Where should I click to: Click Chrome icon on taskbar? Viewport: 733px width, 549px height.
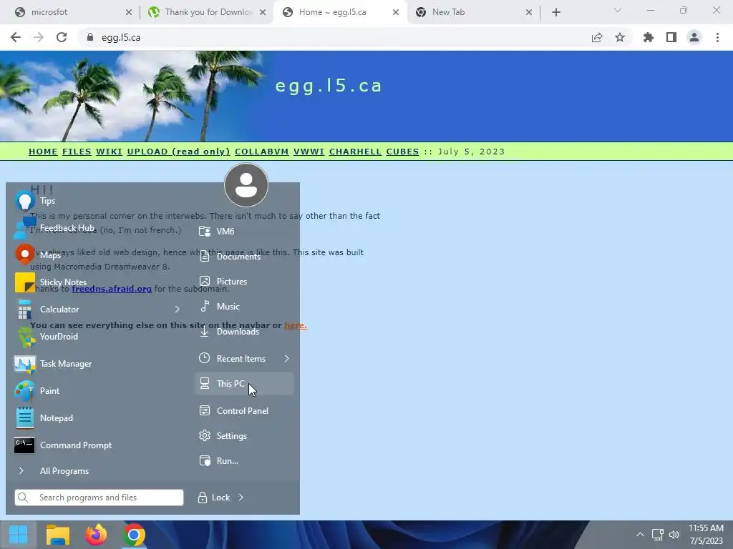click(x=134, y=535)
